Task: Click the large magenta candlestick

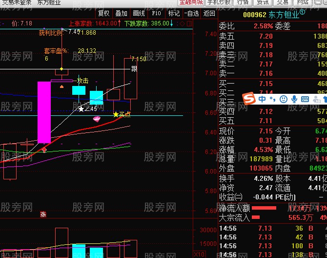Action: coord(44,112)
